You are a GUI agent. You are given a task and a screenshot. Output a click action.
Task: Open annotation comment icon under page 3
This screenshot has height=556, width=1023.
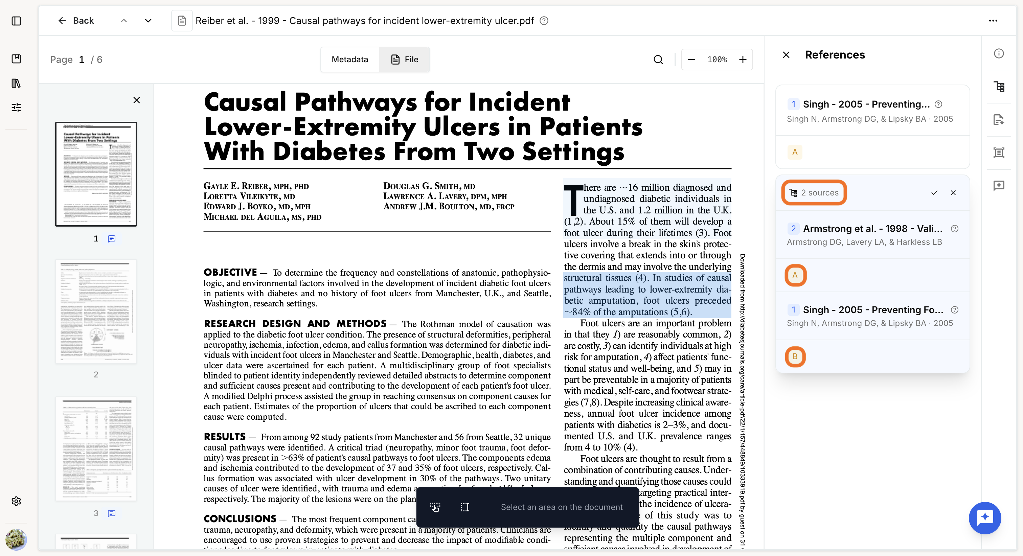click(x=112, y=513)
